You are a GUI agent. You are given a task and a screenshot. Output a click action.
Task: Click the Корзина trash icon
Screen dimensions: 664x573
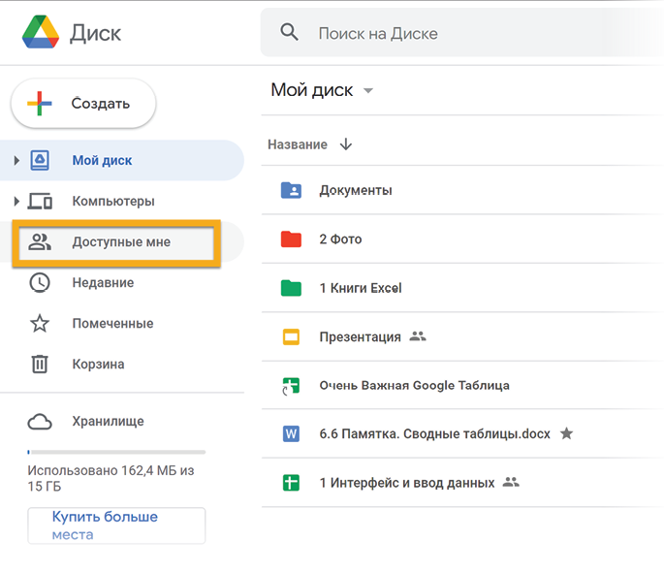pos(40,365)
